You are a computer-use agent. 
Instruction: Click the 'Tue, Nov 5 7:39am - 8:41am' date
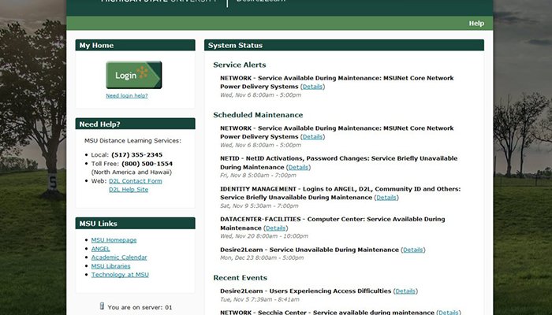[x=259, y=299]
